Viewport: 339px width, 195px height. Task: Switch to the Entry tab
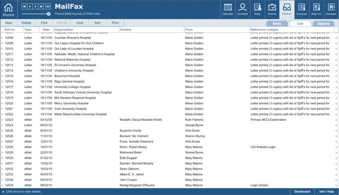[x=277, y=24]
